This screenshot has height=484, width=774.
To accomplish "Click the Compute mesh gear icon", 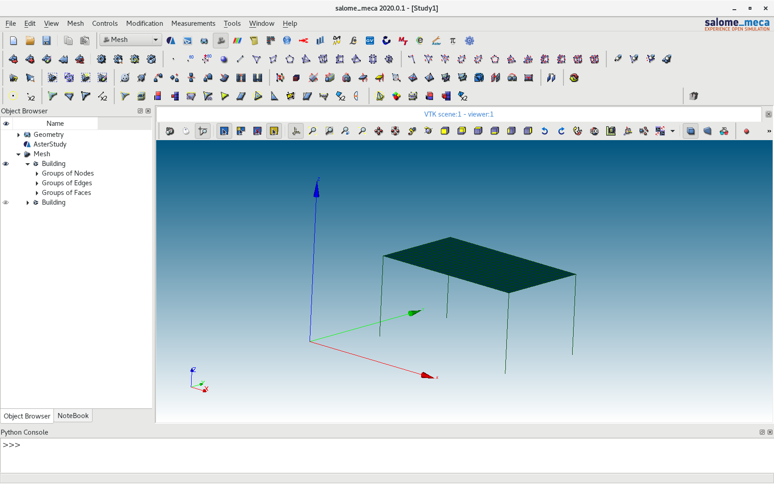I will pos(101,59).
